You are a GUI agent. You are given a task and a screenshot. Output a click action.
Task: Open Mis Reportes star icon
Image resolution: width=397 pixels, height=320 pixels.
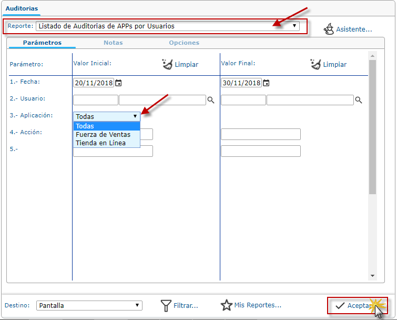point(227,305)
